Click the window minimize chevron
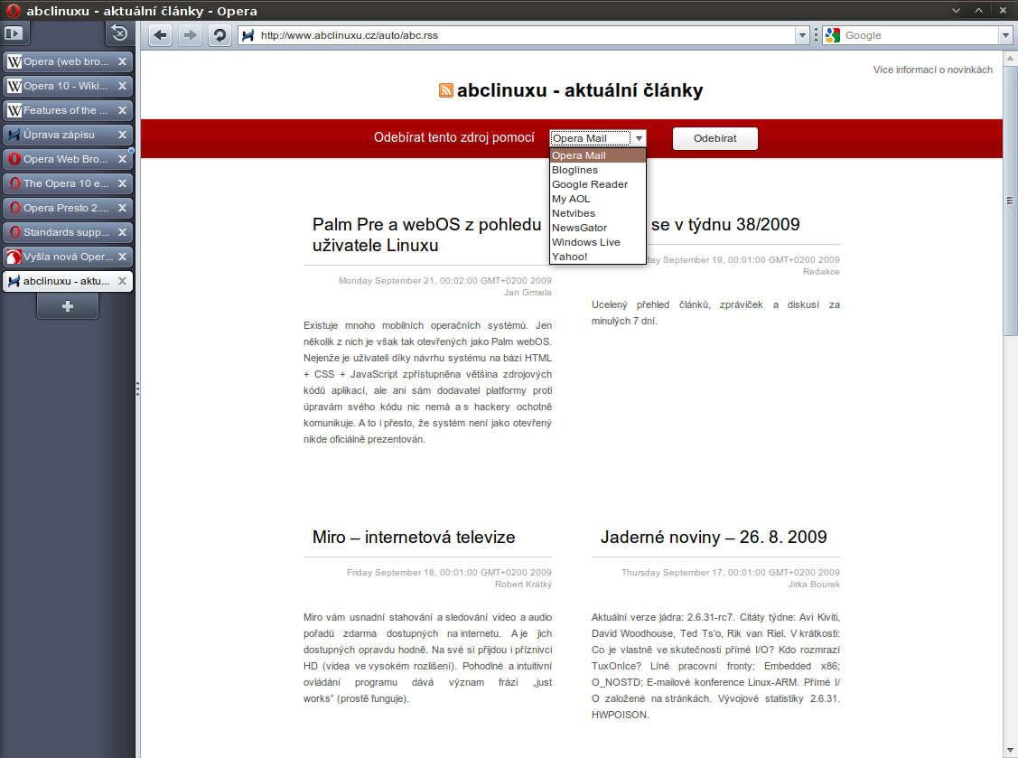 tap(956, 11)
